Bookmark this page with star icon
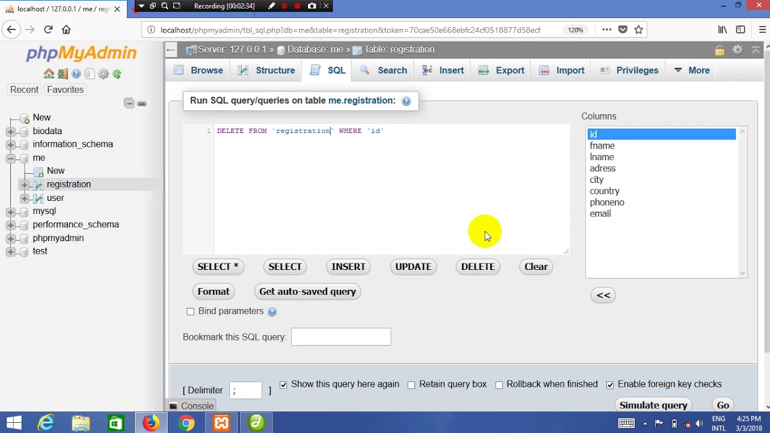 click(x=639, y=29)
